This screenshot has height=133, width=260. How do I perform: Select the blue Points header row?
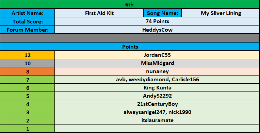[130, 47]
